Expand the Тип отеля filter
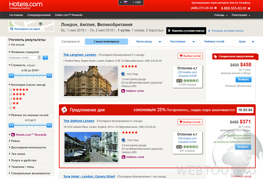The height and width of the screenshot is (179, 263). [17, 154]
